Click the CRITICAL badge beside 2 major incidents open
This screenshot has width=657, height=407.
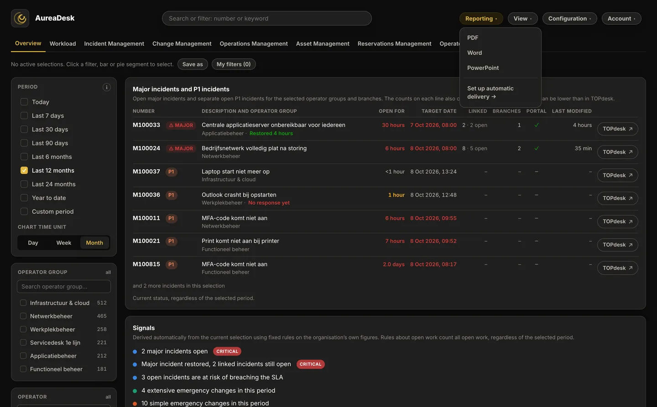[x=227, y=351]
